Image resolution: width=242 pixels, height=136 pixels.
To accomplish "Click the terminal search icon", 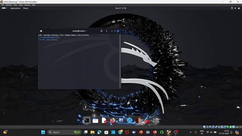I will pyautogui.click(x=101, y=31).
